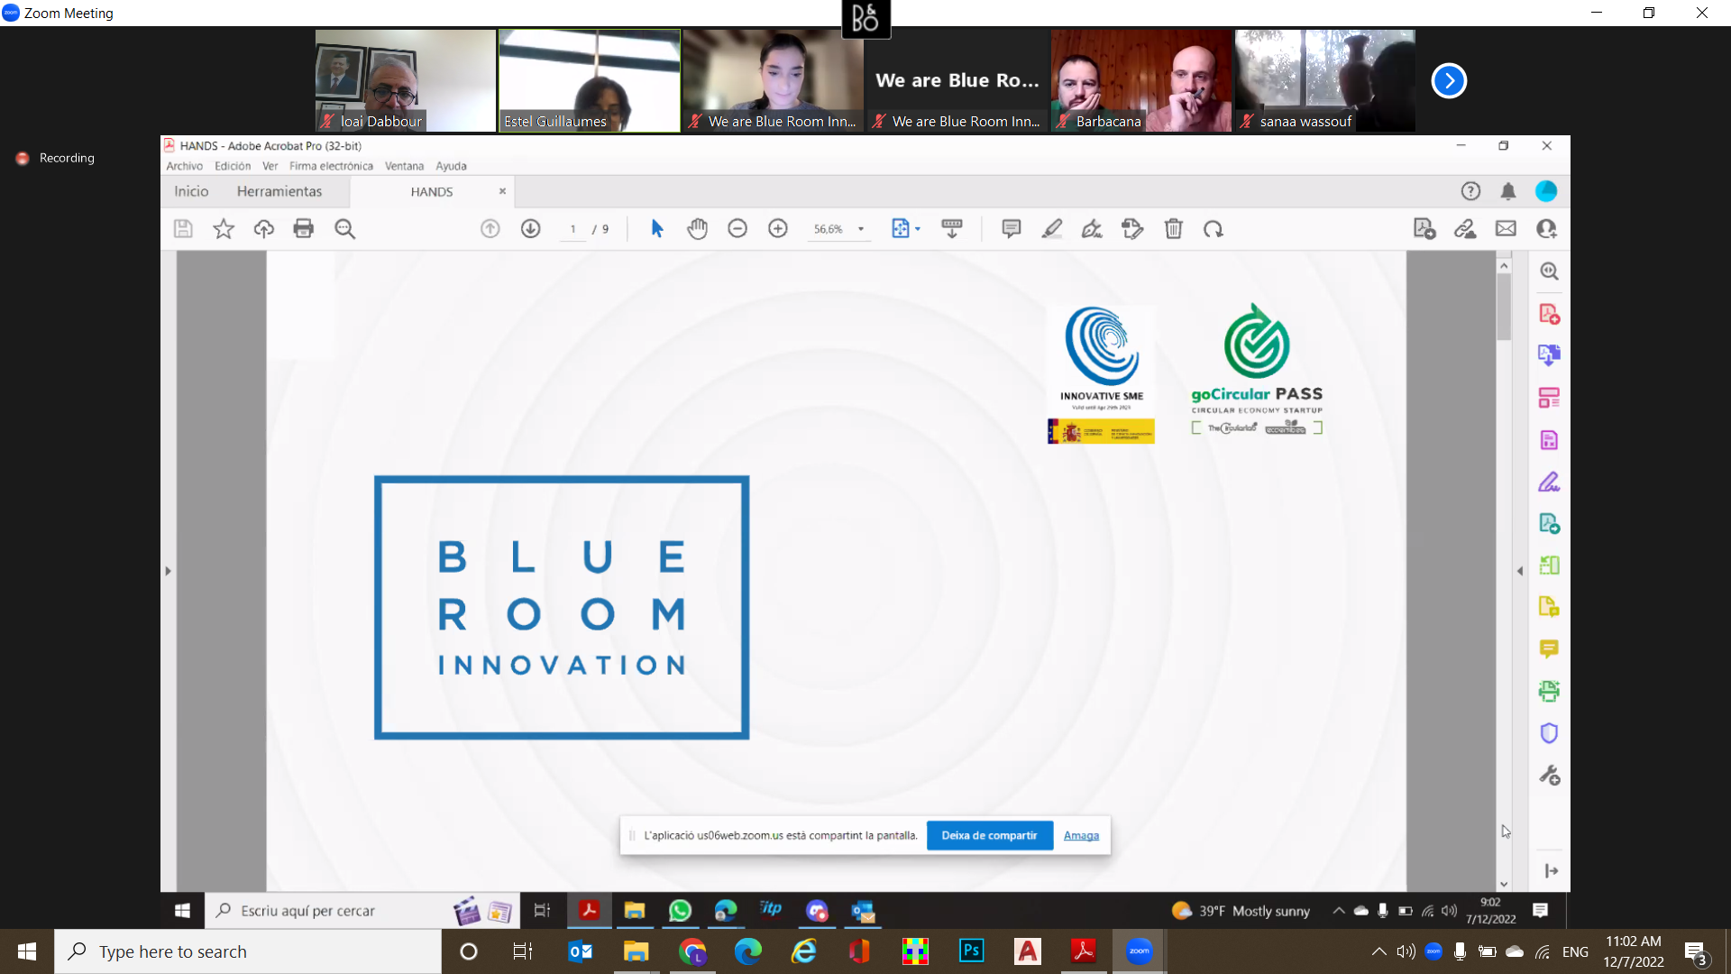1731x974 pixels.
Task: Switch to the Inicio tab
Action: click(191, 191)
